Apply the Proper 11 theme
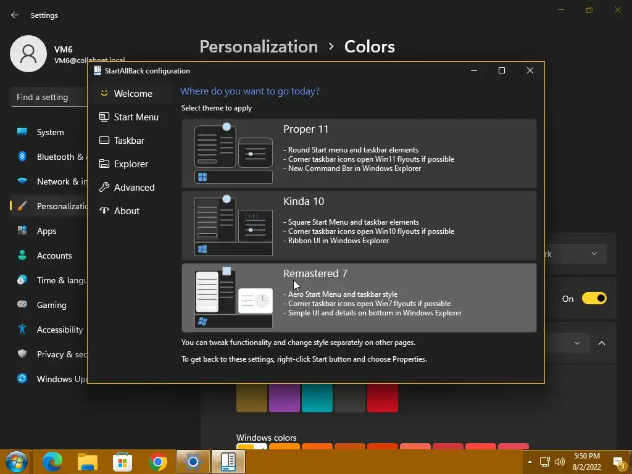 click(359, 154)
